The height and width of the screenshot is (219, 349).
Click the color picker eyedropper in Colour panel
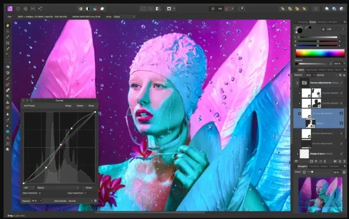click(x=306, y=27)
